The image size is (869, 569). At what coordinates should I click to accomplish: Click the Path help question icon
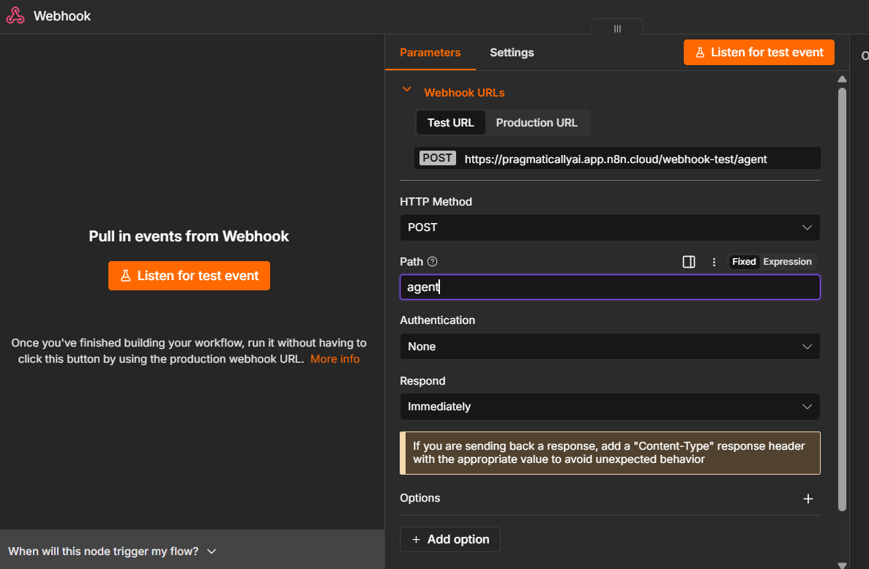[432, 262]
